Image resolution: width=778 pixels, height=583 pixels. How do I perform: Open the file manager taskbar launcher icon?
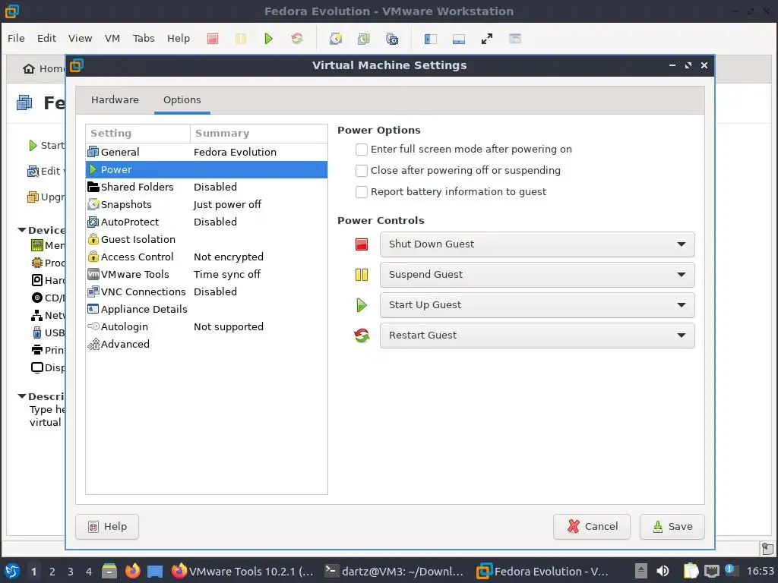pos(109,571)
